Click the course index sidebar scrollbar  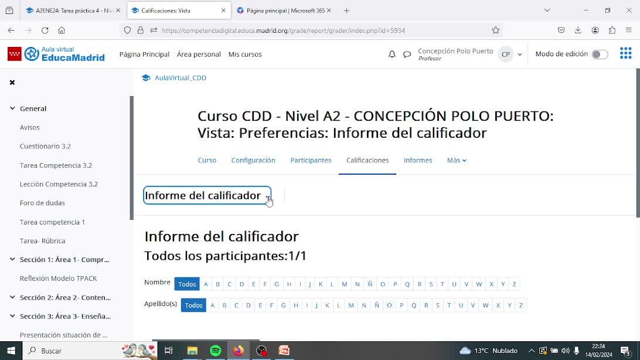[131, 158]
